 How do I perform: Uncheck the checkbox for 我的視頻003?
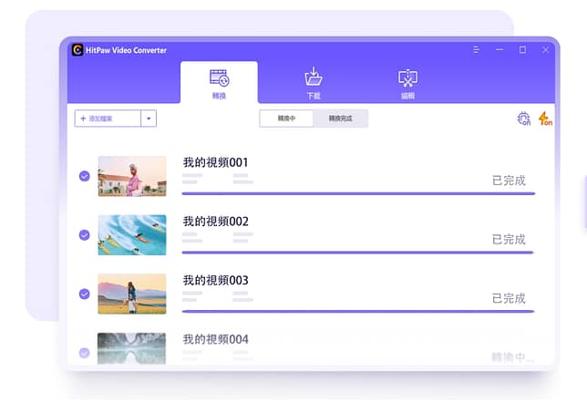click(x=85, y=294)
